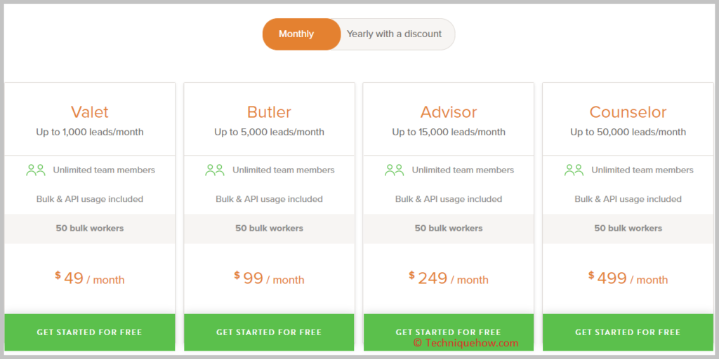Click 50 bulk workers row in Butler
The width and height of the screenshot is (719, 359).
269,229
